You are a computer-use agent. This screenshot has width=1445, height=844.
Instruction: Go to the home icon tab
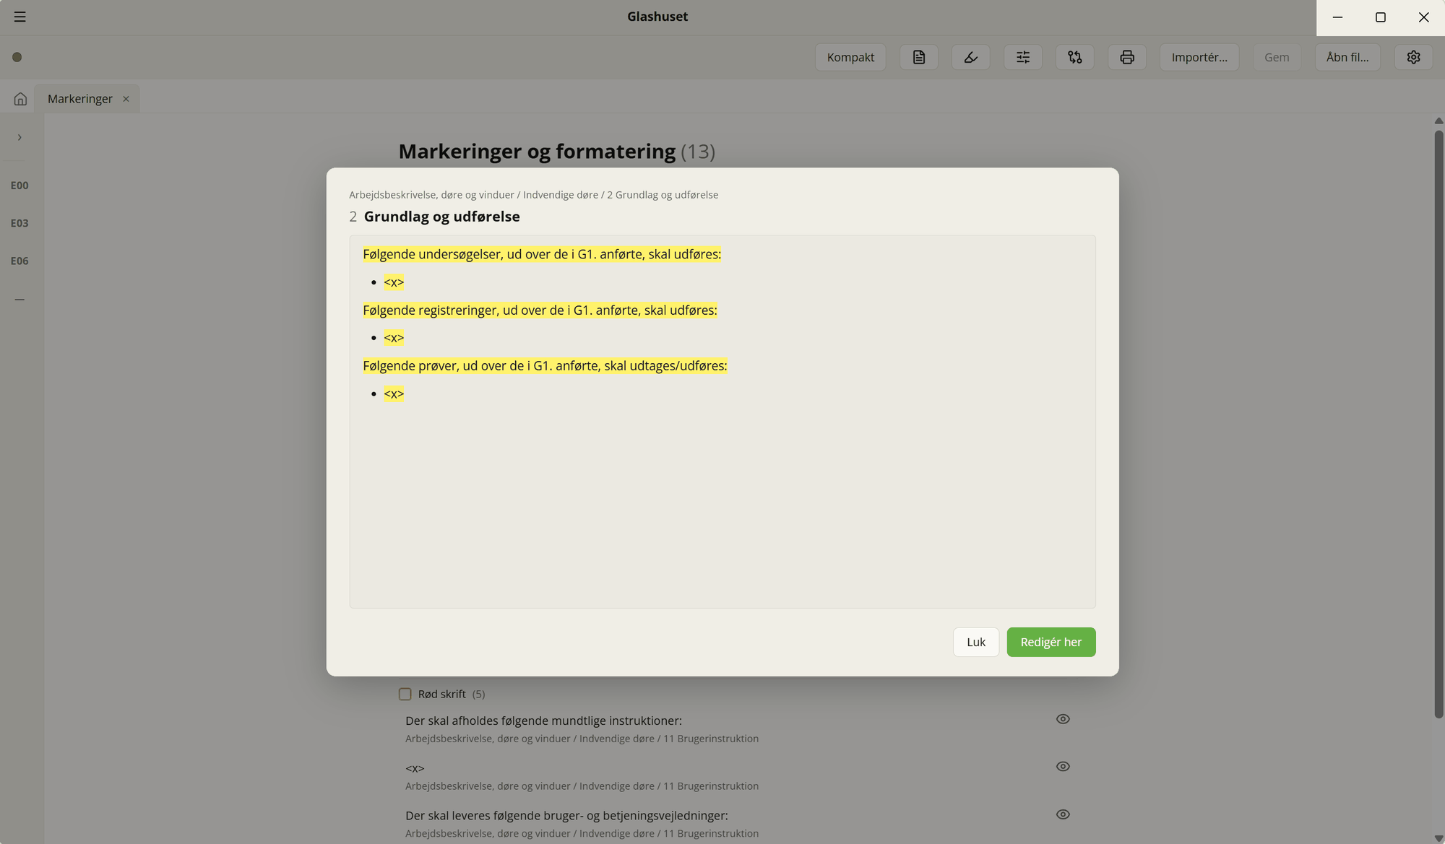click(x=20, y=99)
